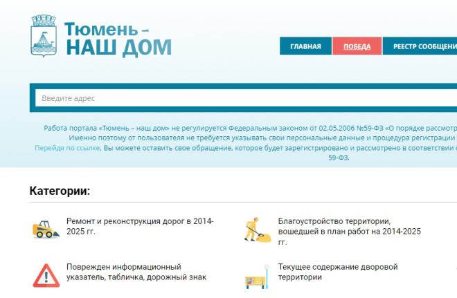Click the notice line starting Именно поэтому
Viewport: 457px width, 298px height.
249,138
